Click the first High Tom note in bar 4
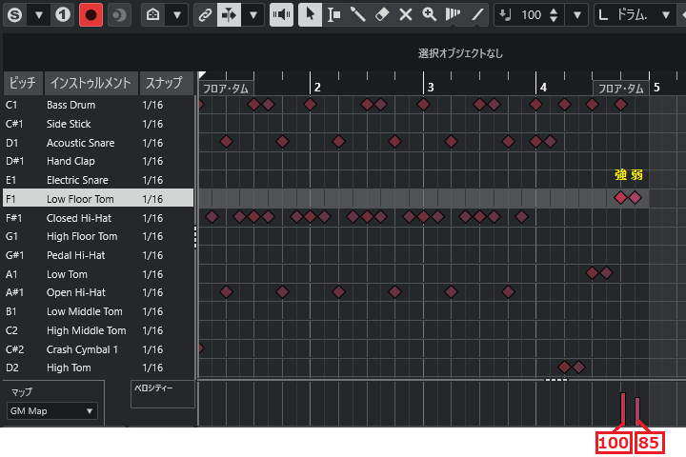Viewport: 686px width, 457px height. (564, 367)
